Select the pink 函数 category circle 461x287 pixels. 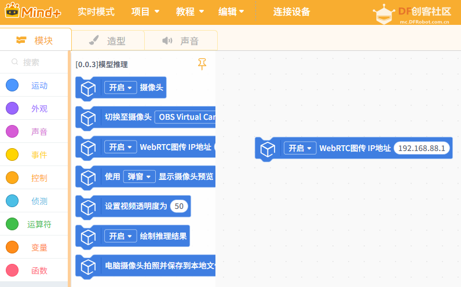tap(12, 270)
